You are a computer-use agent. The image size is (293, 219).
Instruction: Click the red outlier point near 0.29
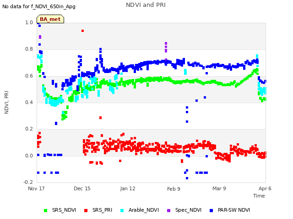tap(101, 118)
